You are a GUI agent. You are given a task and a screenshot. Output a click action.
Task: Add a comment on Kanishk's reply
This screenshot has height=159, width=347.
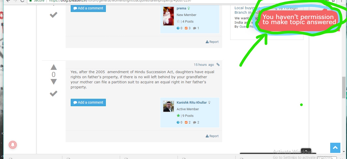click(x=88, y=102)
